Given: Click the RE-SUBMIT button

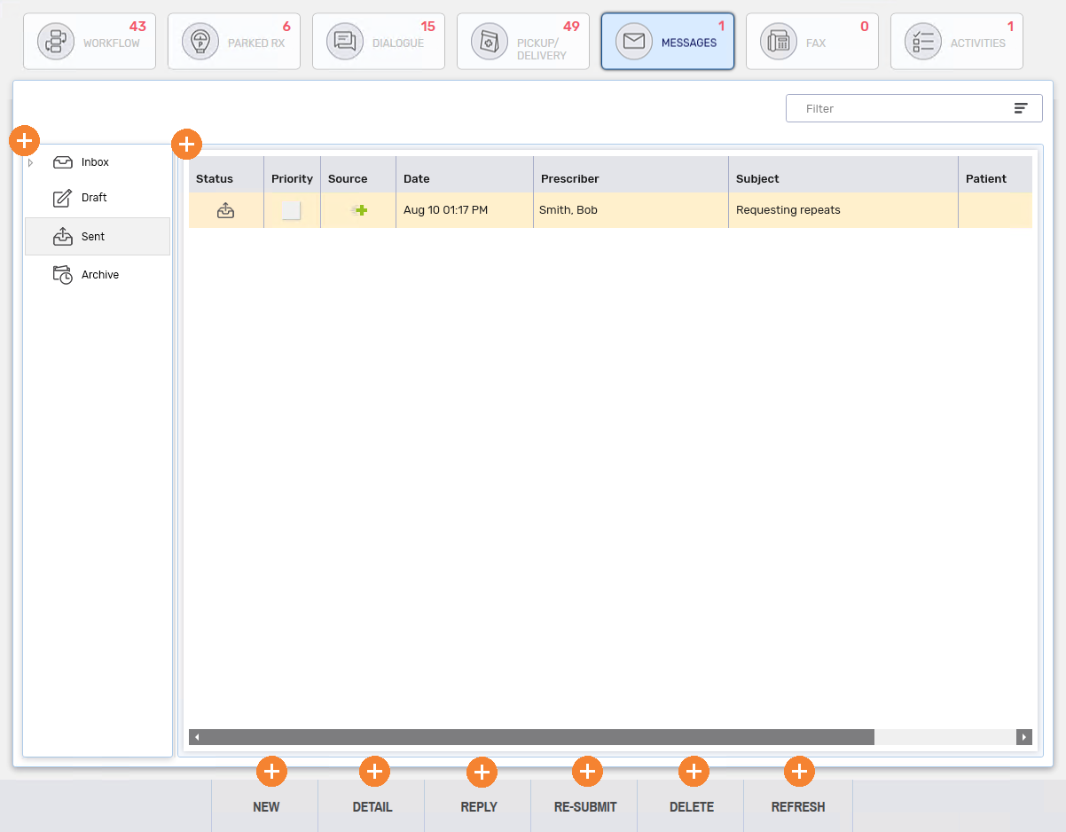Looking at the screenshot, I should pyautogui.click(x=585, y=807).
